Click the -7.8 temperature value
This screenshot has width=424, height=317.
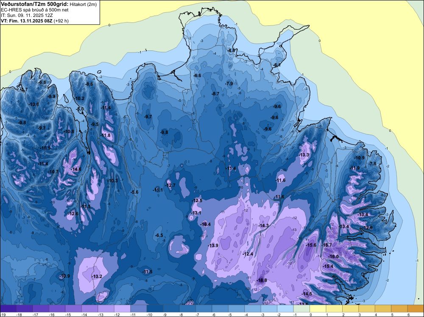[372, 164]
